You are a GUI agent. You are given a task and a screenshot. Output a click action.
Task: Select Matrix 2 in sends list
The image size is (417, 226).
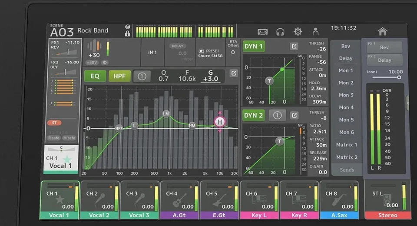pos(347,157)
